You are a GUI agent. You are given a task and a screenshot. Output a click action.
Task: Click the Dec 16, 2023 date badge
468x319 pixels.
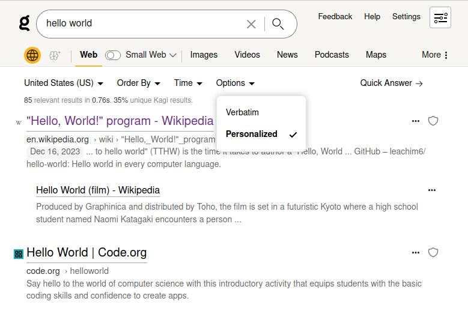55,151
